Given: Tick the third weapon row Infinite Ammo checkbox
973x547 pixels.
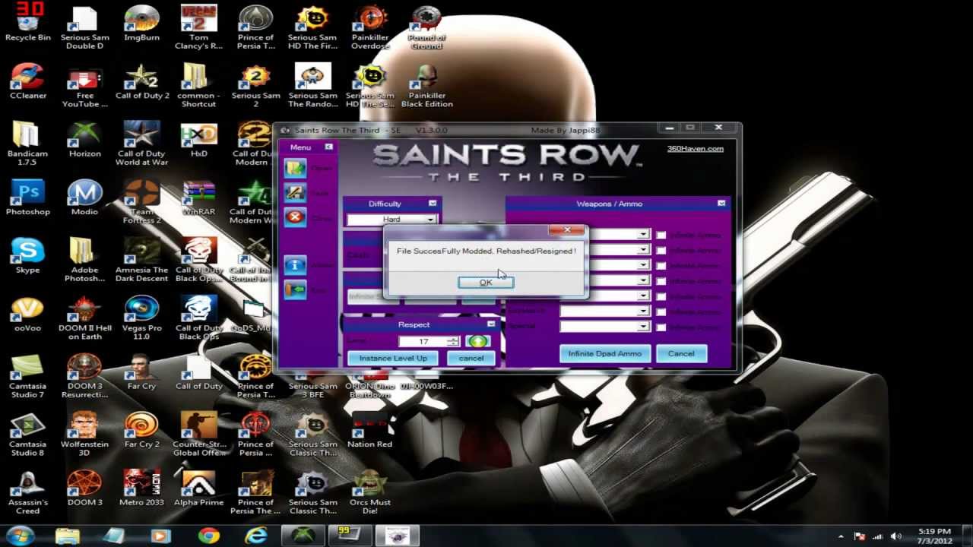Looking at the screenshot, I should 661,265.
